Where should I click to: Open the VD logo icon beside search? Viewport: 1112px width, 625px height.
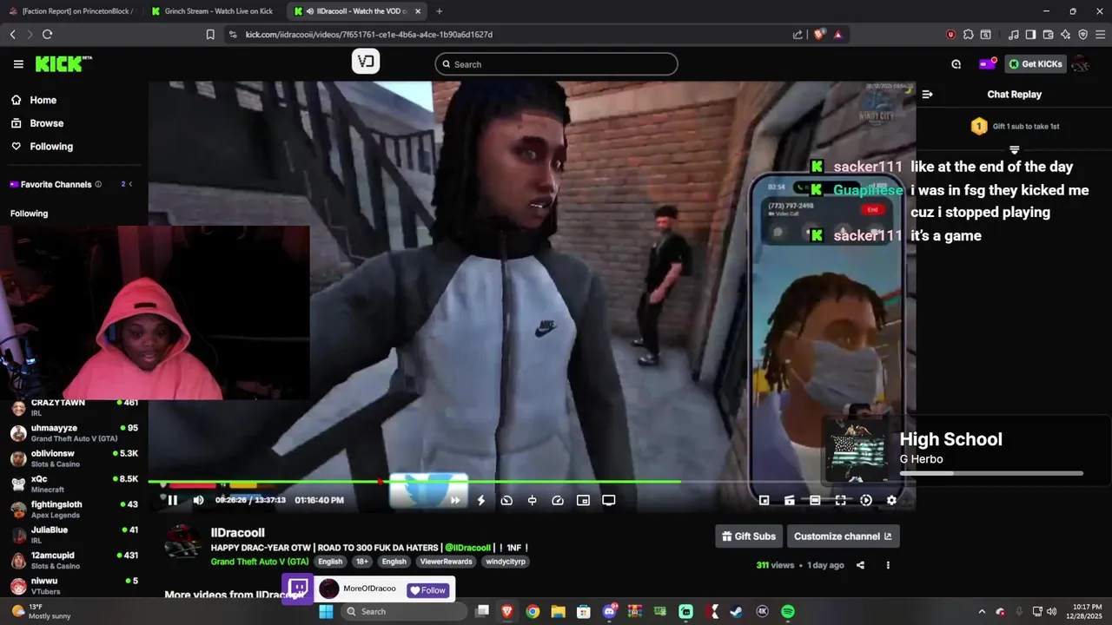coord(366,62)
